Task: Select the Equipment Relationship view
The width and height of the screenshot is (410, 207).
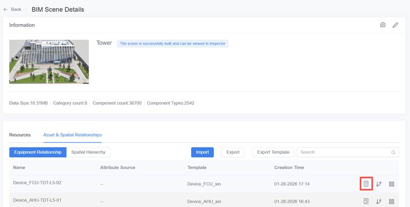Action: tap(38, 152)
